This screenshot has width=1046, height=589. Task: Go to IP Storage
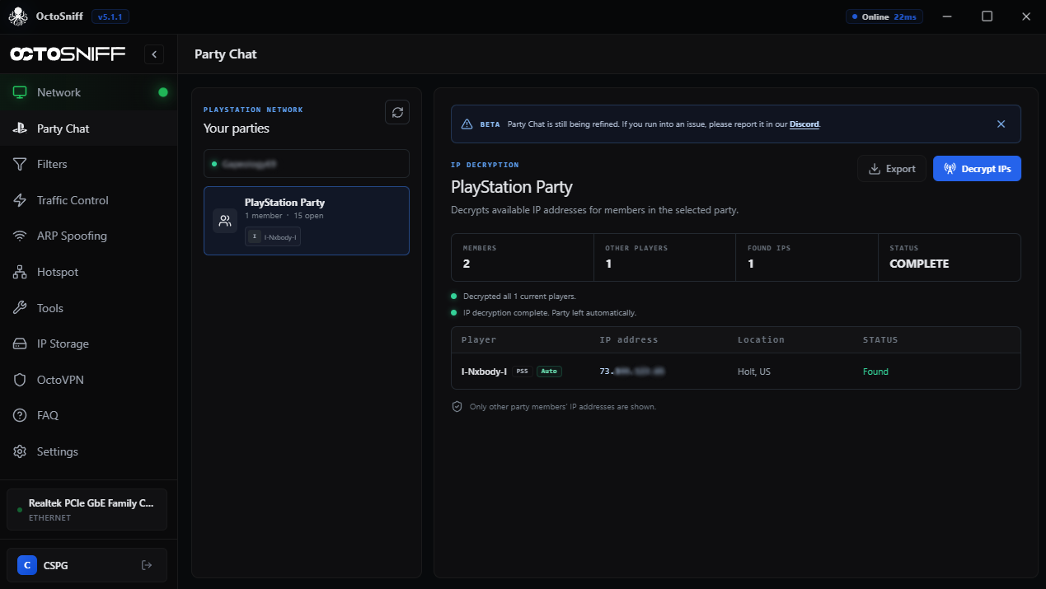pos(88,344)
